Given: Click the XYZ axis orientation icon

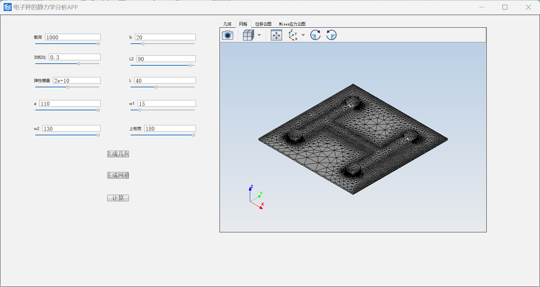Looking at the screenshot, I should click(x=293, y=35).
